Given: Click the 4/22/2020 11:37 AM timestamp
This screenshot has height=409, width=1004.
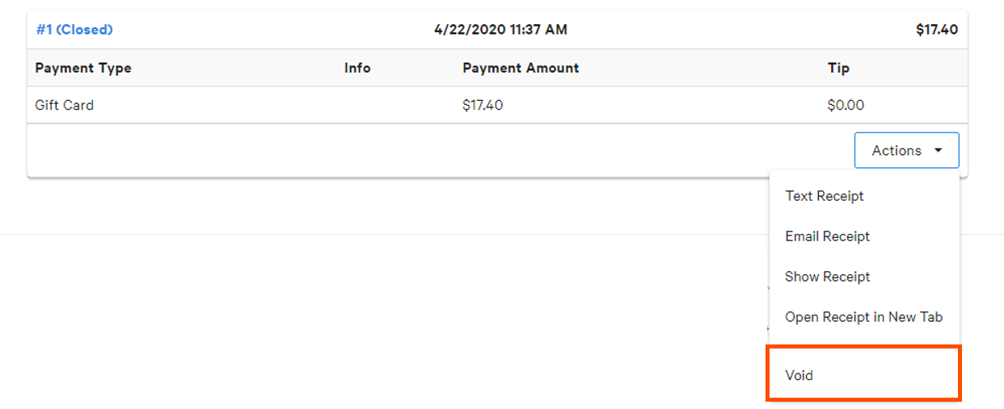Looking at the screenshot, I should tap(500, 30).
